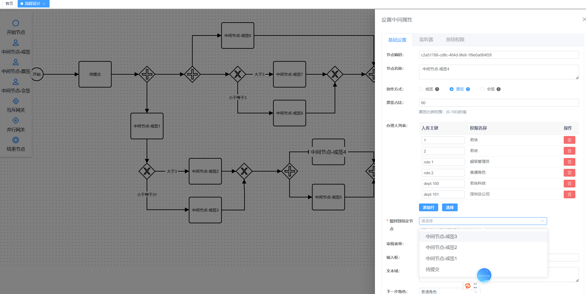Delete the dept:101 handler row
Screen dimensions: 586x294
tap(569, 194)
